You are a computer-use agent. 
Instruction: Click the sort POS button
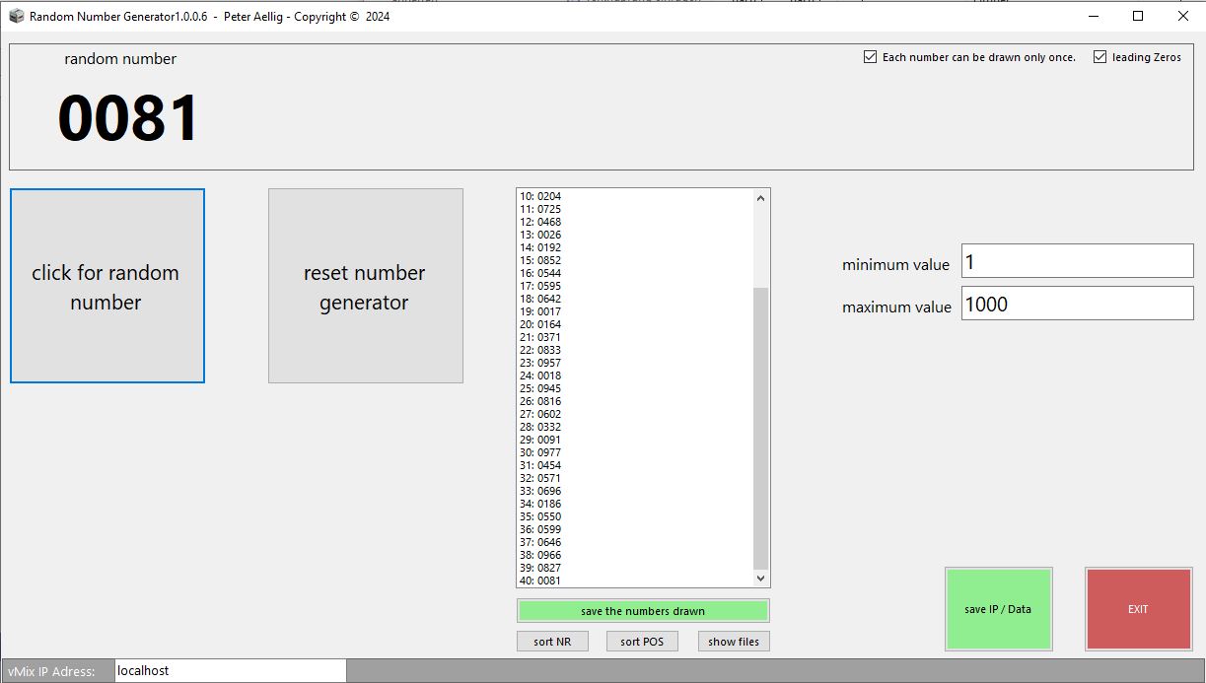click(x=642, y=642)
